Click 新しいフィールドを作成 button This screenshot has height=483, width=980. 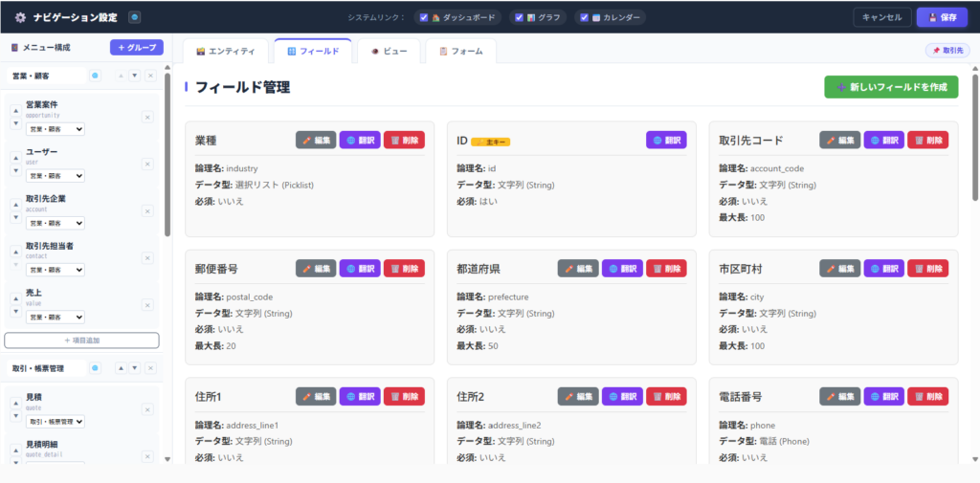pos(891,87)
